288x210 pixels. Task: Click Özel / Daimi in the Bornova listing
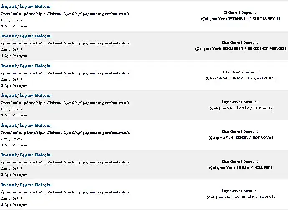(11, 139)
